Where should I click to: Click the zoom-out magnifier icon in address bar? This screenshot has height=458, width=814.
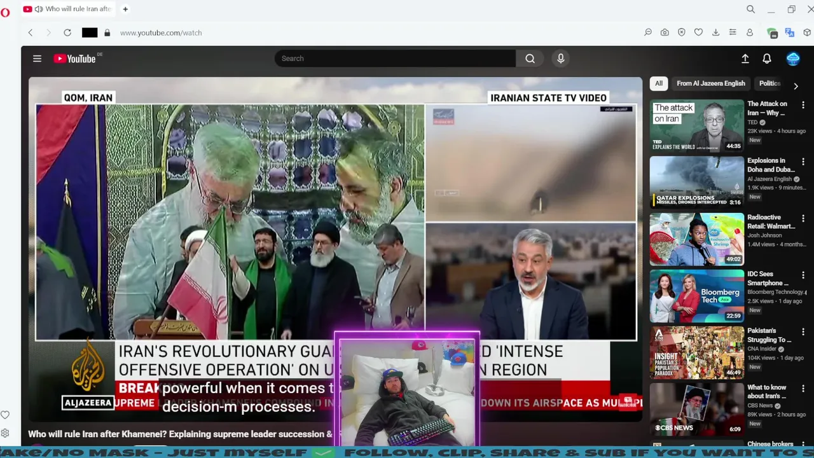(648, 32)
